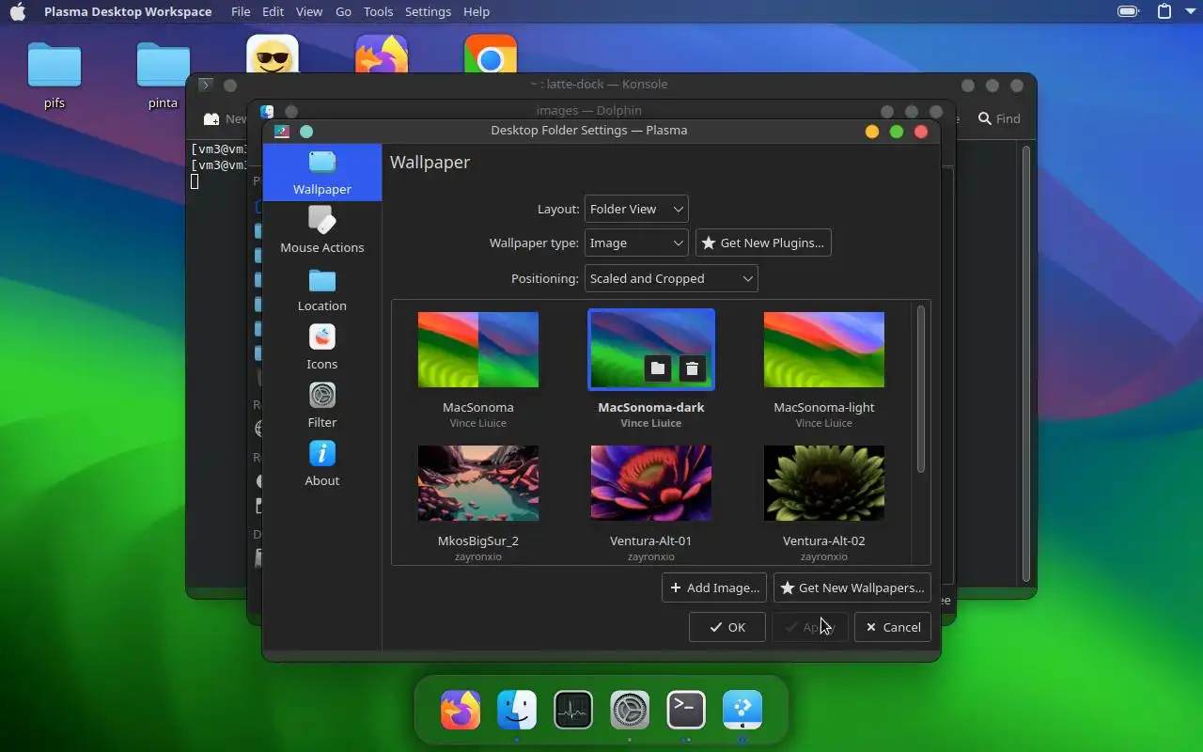
Task: Open the Help menu
Action: (x=477, y=11)
